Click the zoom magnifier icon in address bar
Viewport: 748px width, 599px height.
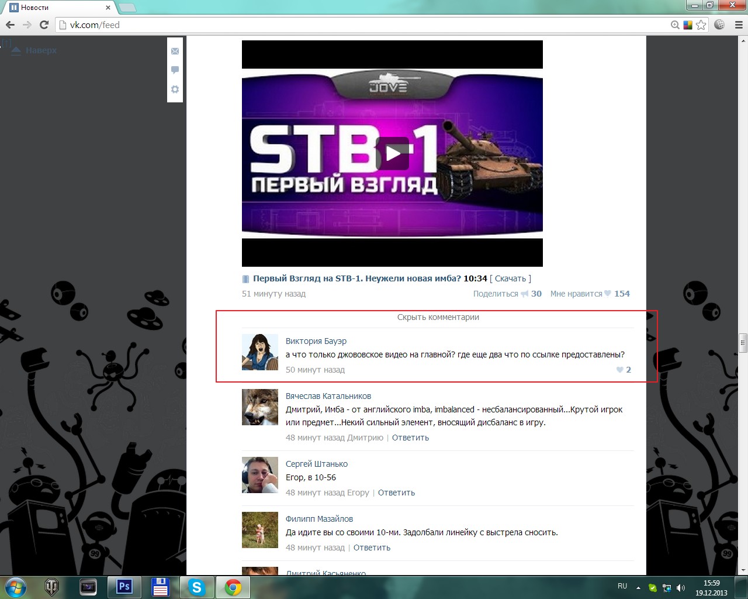[675, 25]
